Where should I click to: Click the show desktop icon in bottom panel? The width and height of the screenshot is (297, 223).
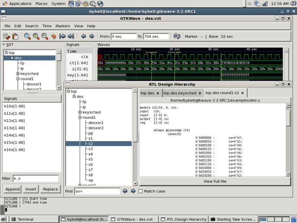tap(3, 219)
